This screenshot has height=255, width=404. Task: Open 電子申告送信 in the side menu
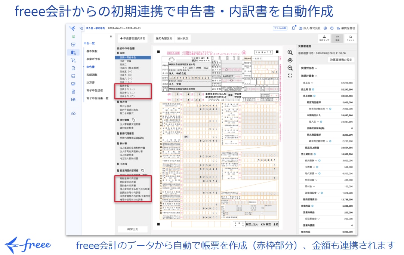point(95,90)
